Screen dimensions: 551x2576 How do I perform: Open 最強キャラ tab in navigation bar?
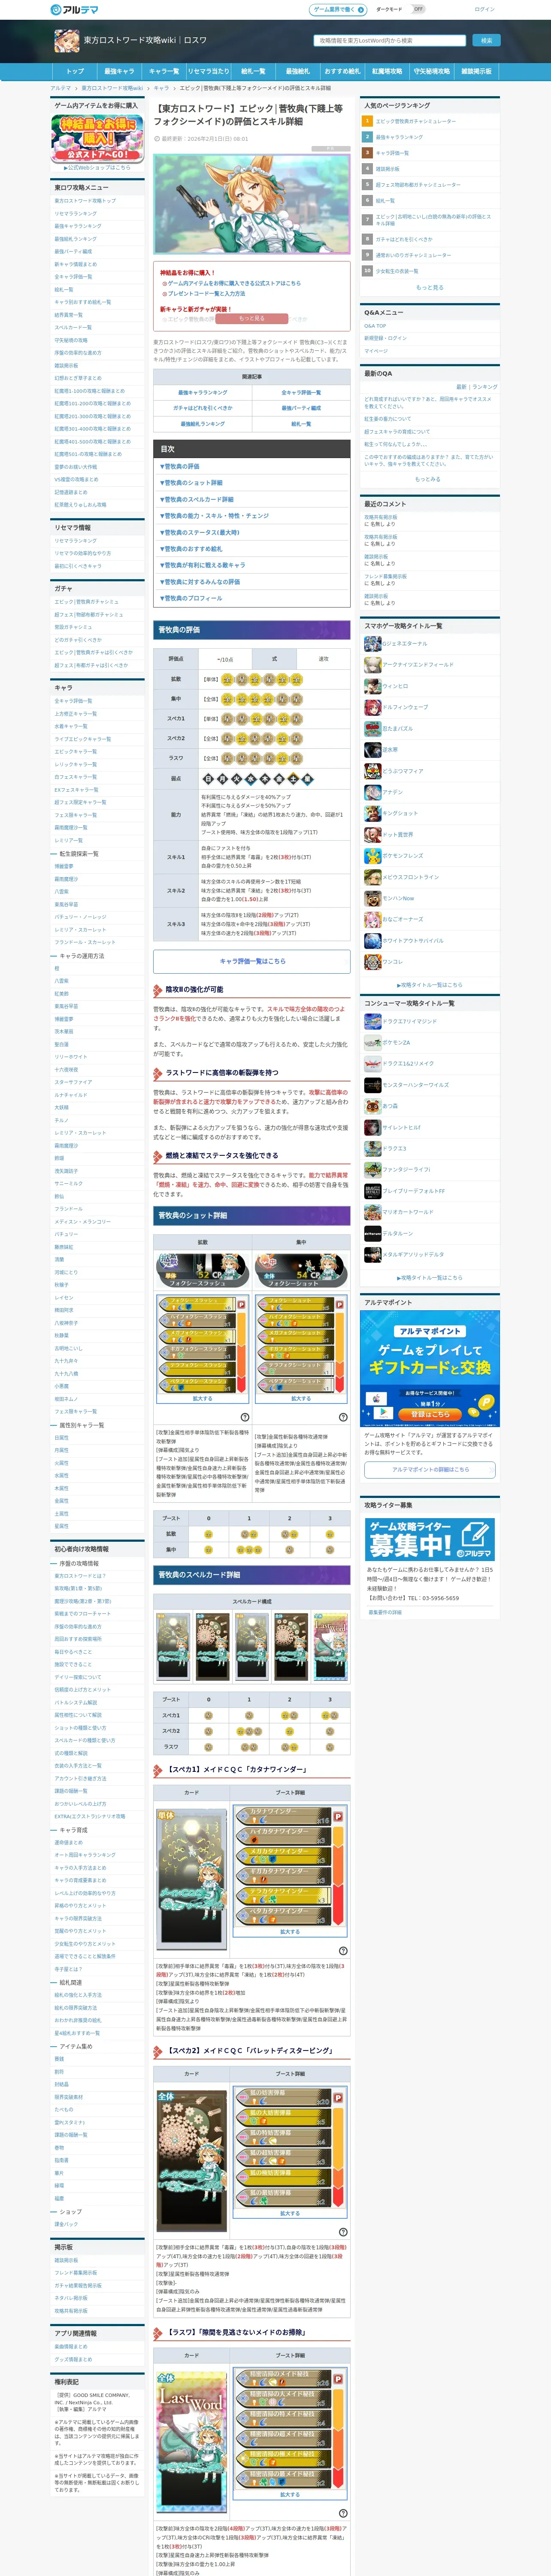point(119,72)
